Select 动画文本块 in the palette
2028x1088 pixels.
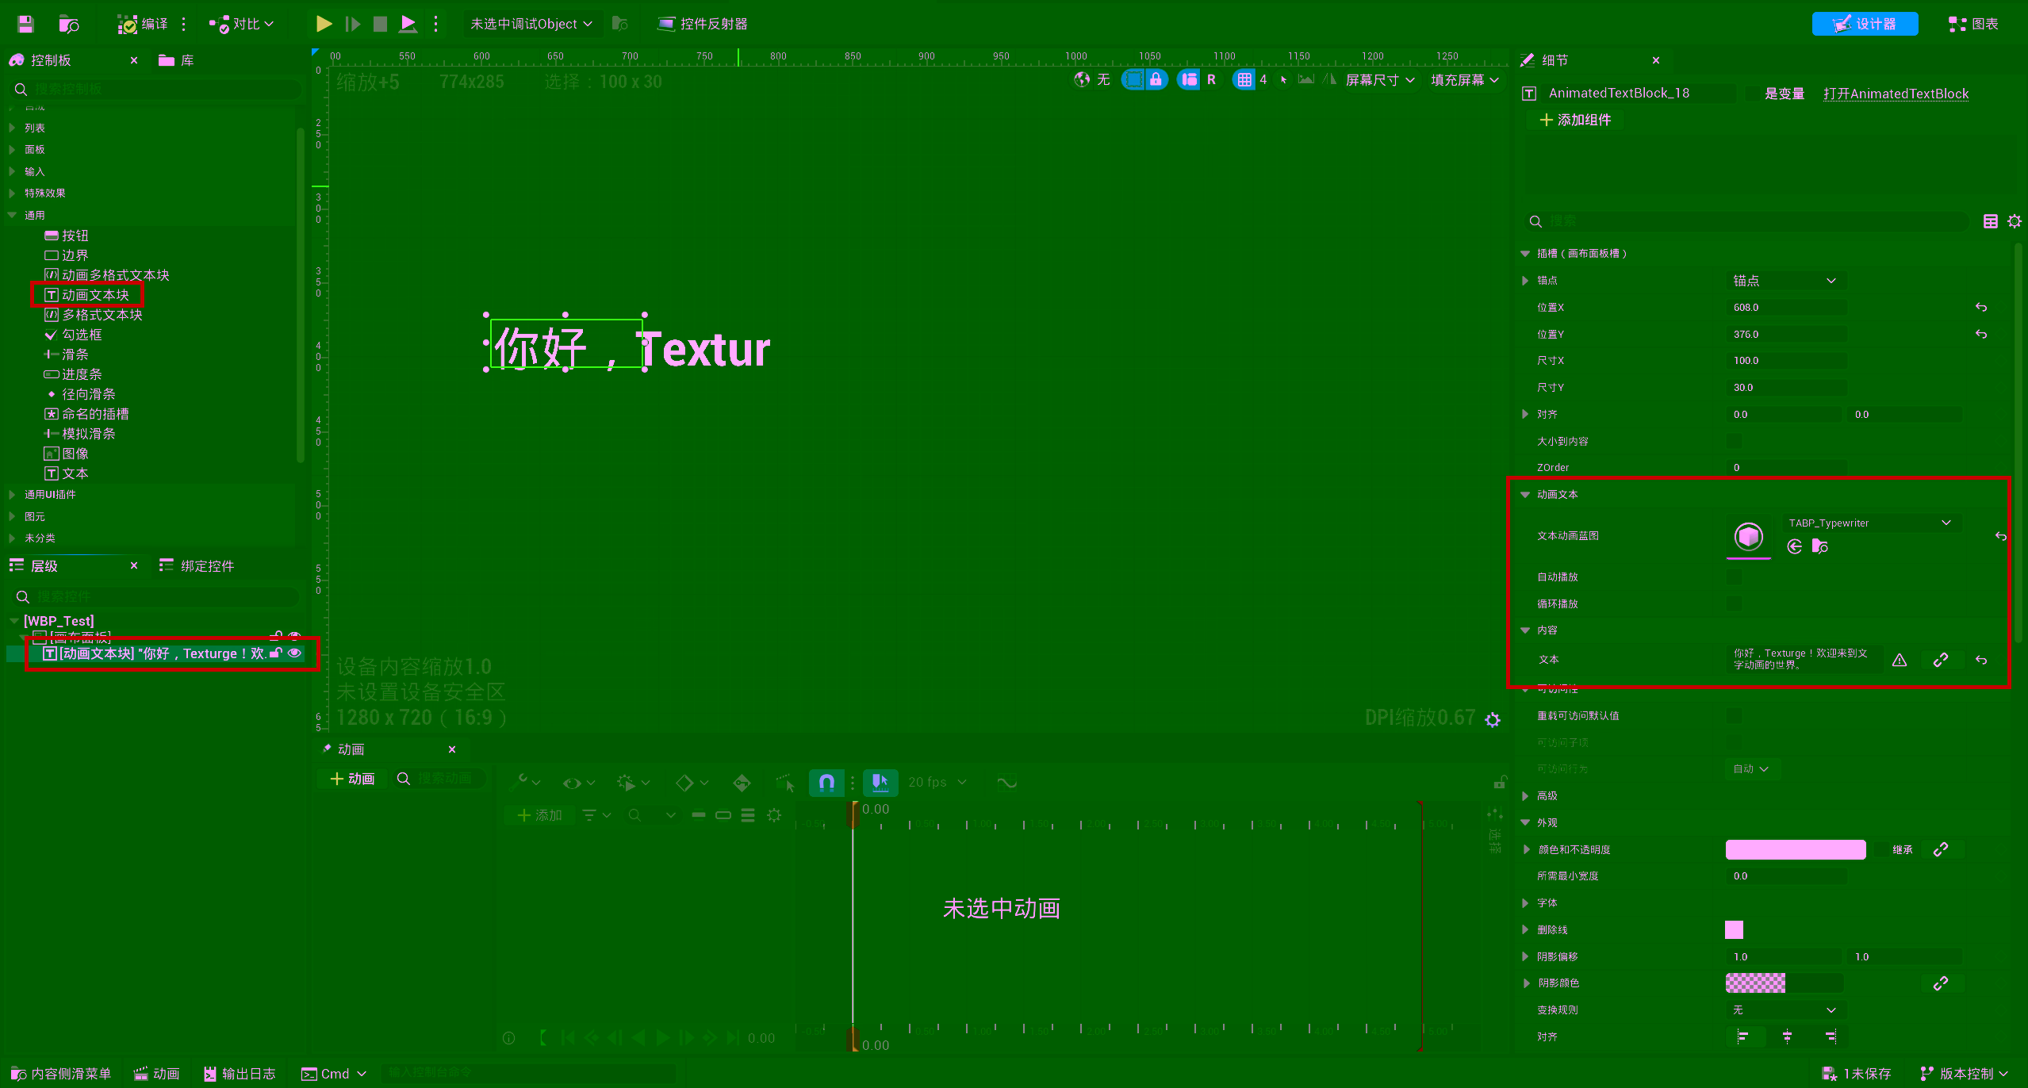(87, 295)
